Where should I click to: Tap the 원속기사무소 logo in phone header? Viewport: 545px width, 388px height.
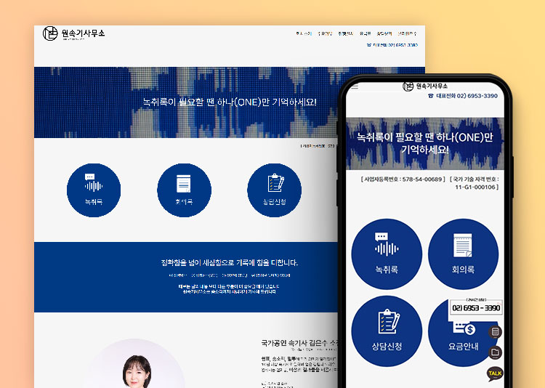point(425,86)
